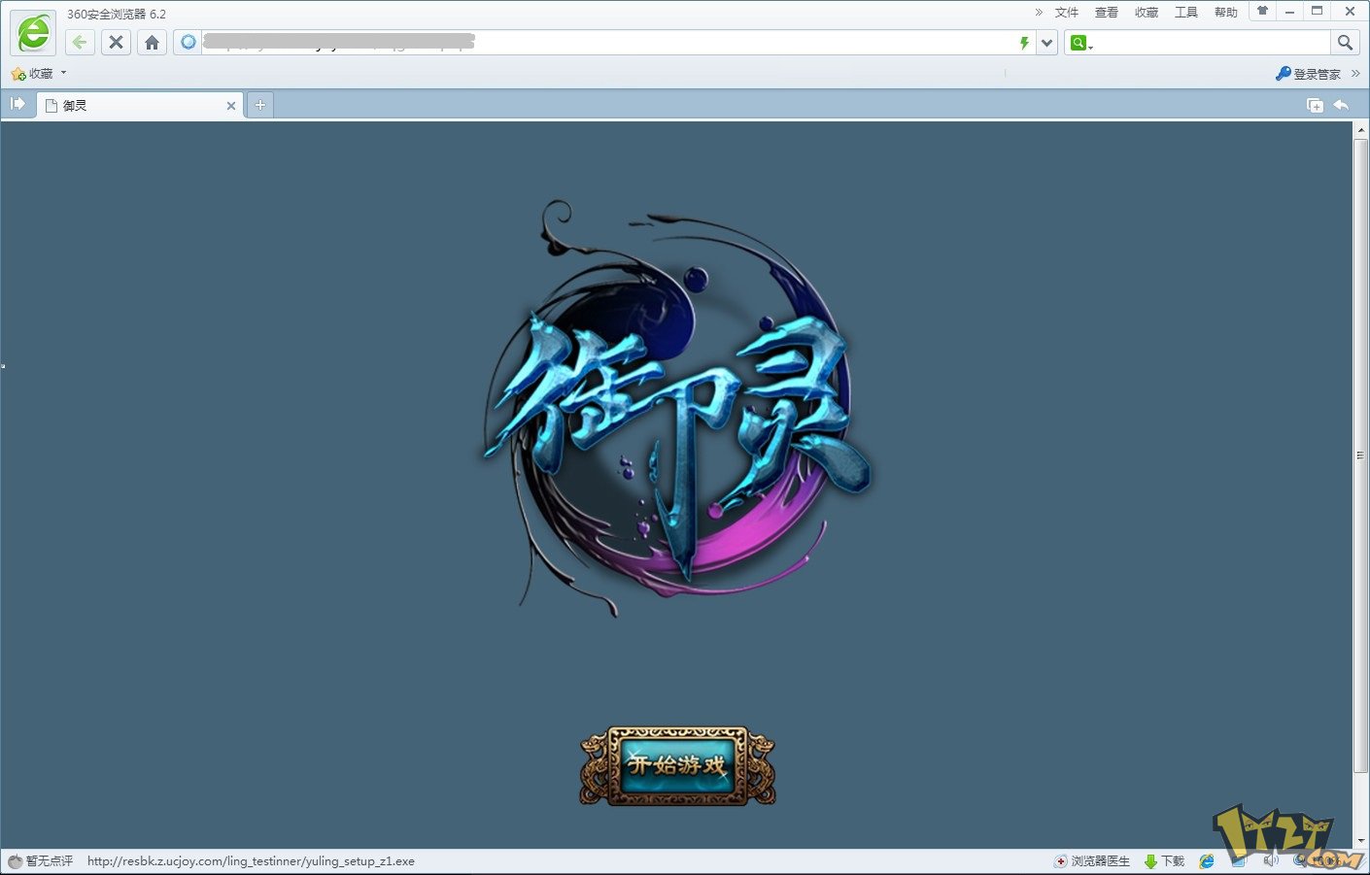Switch rendering engine via IE icon
Image resolution: width=1370 pixels, height=875 pixels.
point(1207,861)
